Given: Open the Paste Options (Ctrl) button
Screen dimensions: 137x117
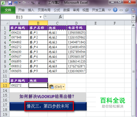Looking at the screenshot, I should click(57, 87).
